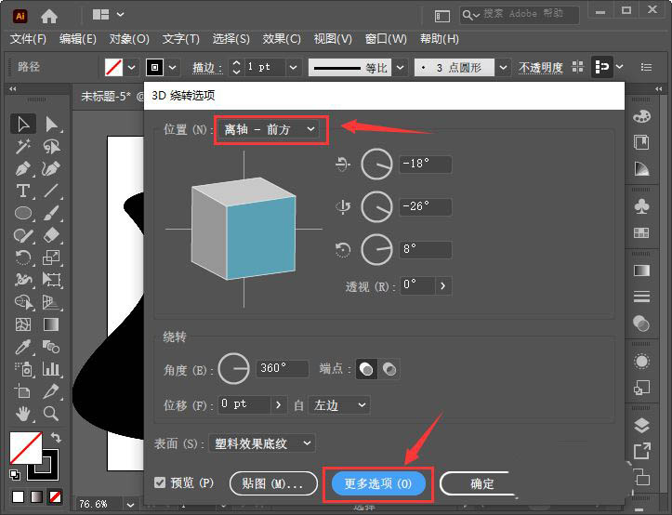Open the 3 点圆形 brush dropdown
The image size is (672, 515).
coord(504,67)
